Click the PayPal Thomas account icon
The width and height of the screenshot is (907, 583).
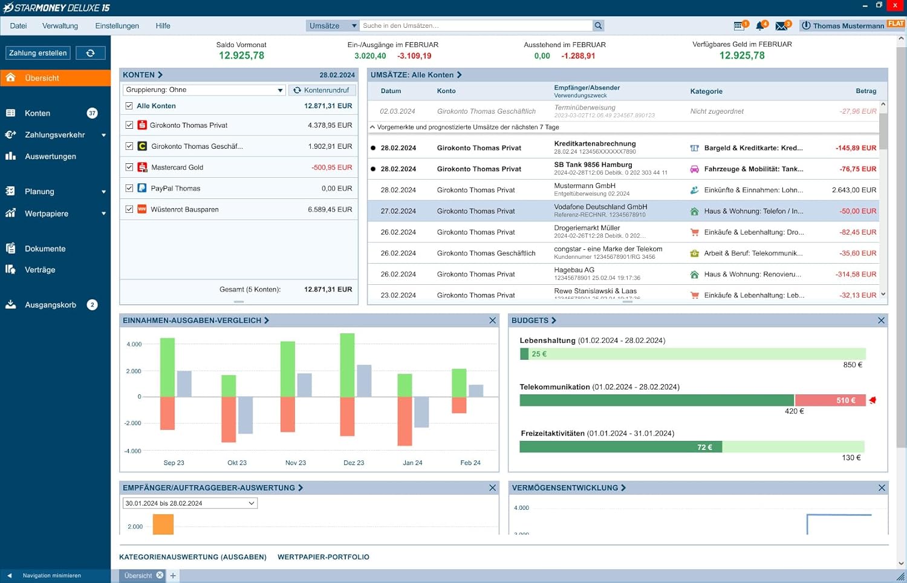[142, 188]
